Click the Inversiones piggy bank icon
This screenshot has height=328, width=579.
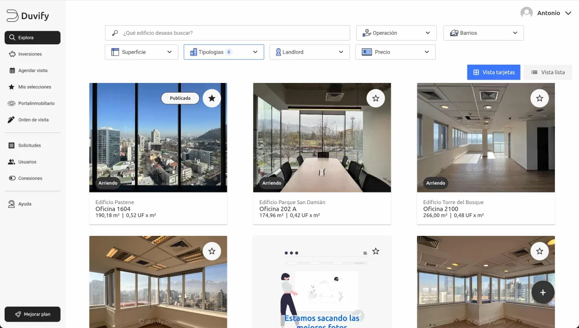click(x=12, y=54)
